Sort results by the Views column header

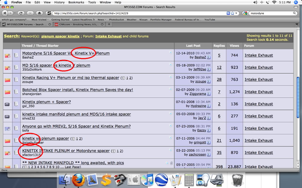234,46
